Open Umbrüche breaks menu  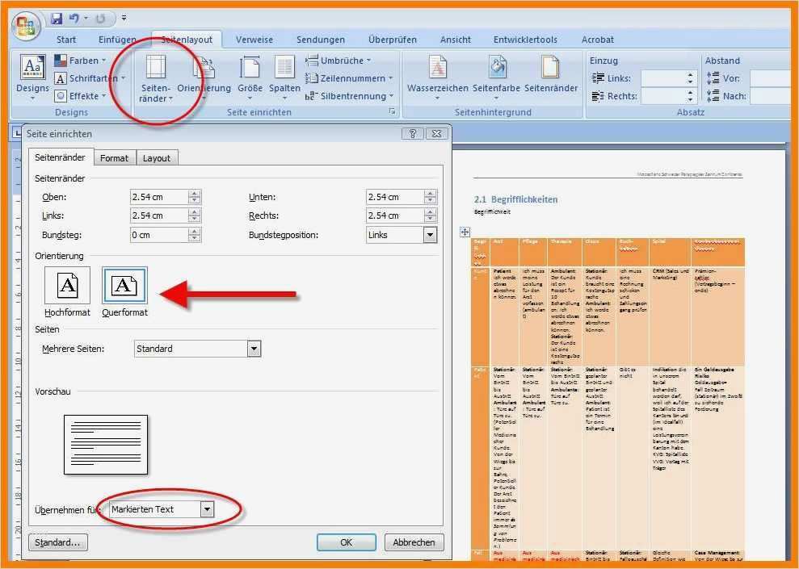339,61
